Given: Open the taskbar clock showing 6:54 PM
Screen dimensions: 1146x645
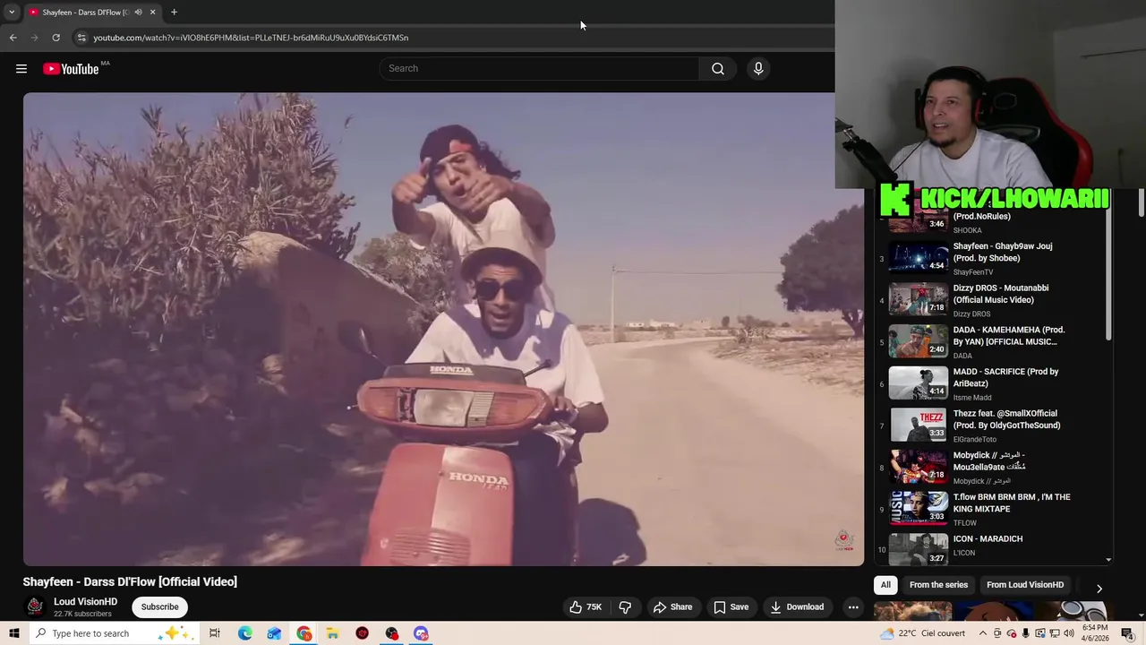Looking at the screenshot, I should [x=1095, y=632].
